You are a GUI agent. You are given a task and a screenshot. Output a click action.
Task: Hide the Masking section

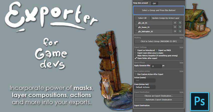tap(181, 38)
